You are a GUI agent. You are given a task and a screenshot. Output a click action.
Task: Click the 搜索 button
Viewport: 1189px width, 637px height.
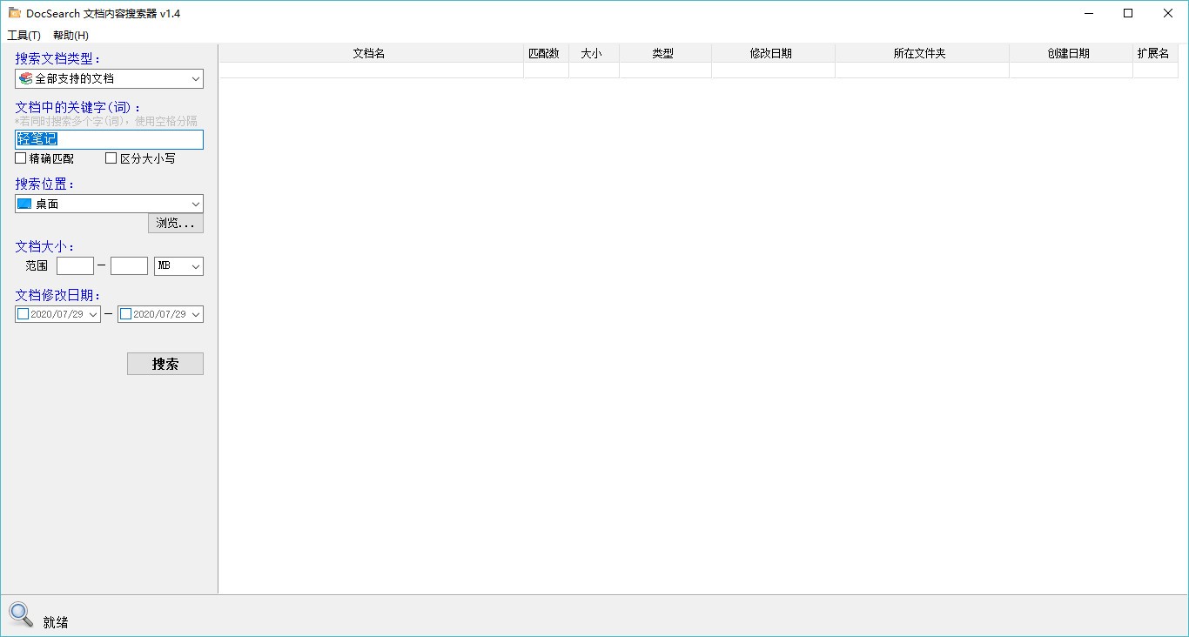[165, 364]
